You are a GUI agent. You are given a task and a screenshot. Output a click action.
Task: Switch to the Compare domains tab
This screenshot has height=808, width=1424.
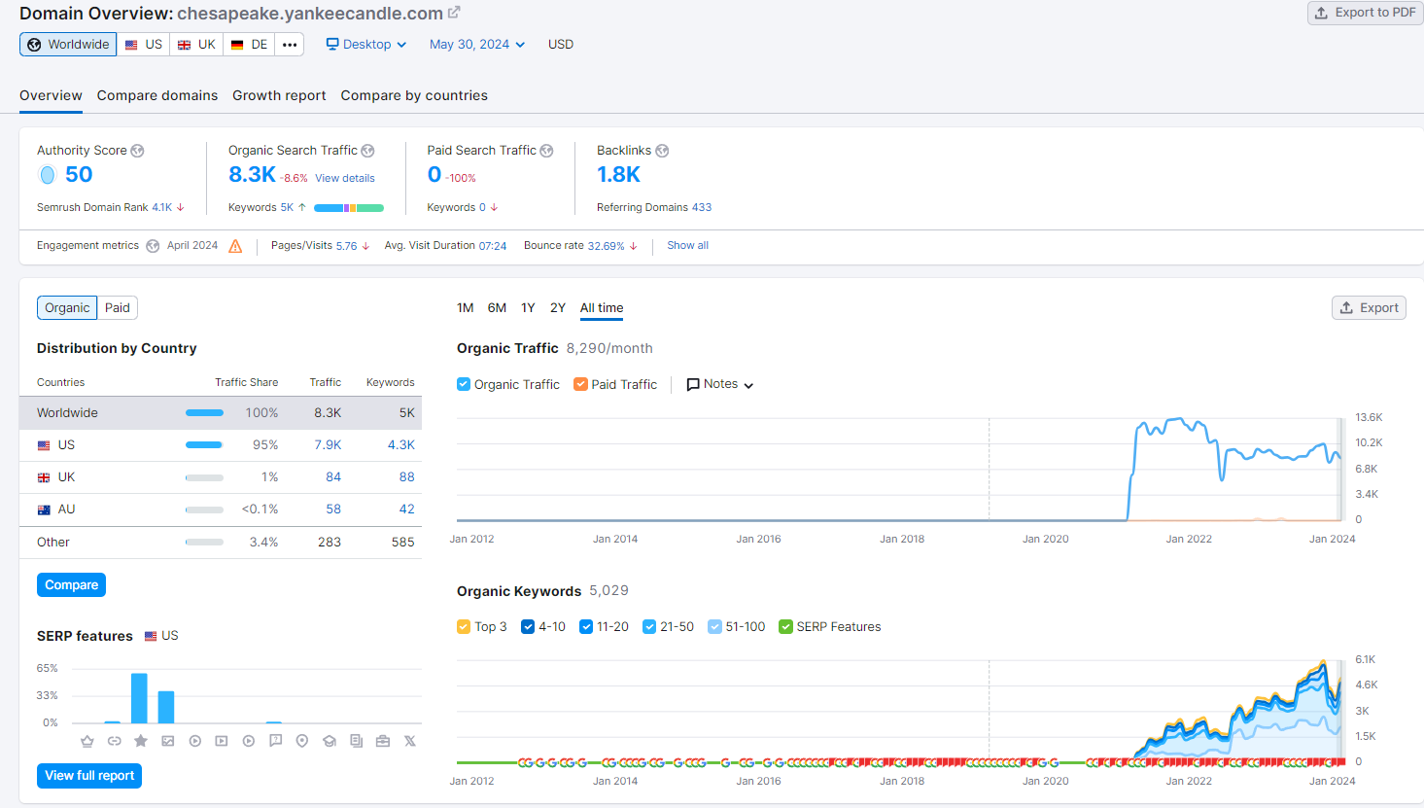pyautogui.click(x=157, y=95)
